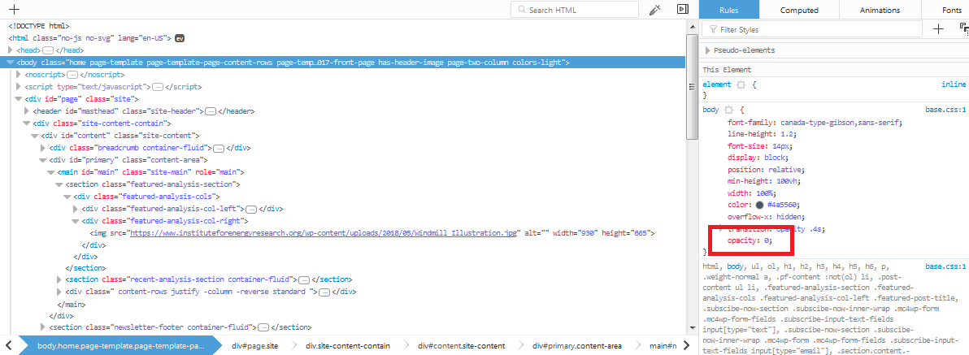Click inside the Search HTML field
Screen dimensions: 969x355
(x=574, y=10)
